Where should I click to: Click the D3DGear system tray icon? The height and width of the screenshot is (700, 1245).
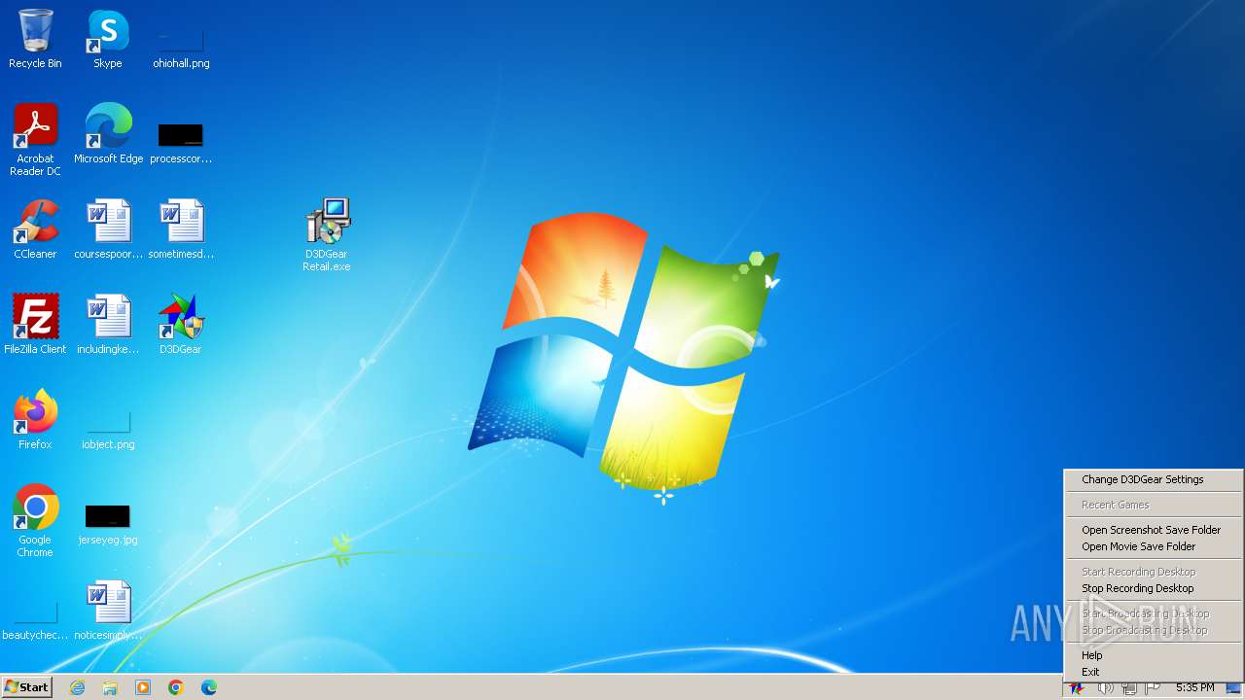(1077, 688)
